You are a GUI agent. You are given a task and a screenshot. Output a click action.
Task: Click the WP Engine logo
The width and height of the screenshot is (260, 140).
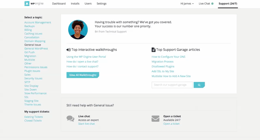click(34, 4)
